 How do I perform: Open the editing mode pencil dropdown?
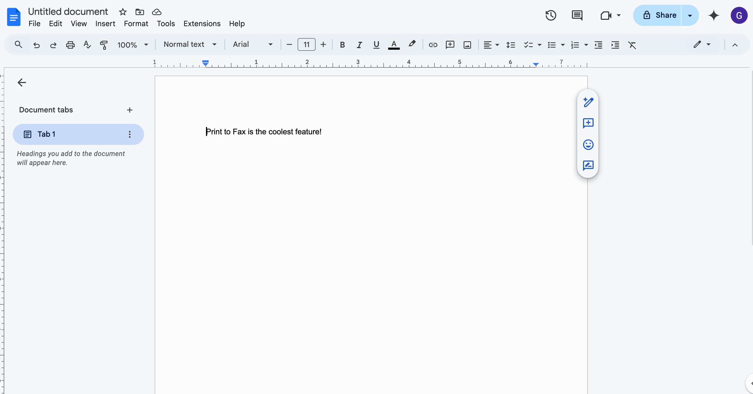[x=702, y=44]
